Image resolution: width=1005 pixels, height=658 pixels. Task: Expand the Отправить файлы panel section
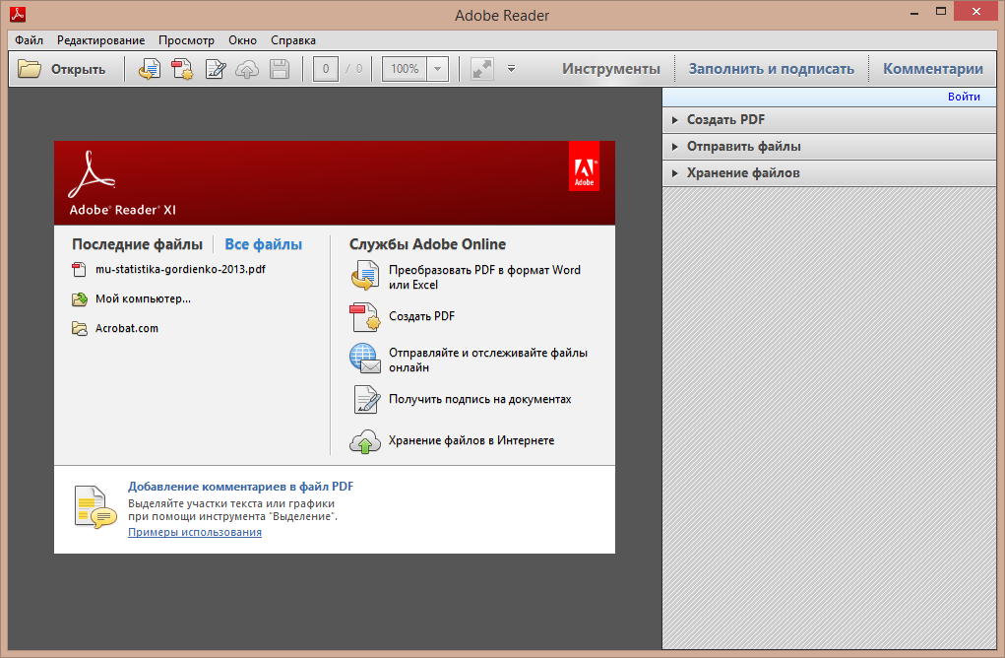click(x=829, y=146)
